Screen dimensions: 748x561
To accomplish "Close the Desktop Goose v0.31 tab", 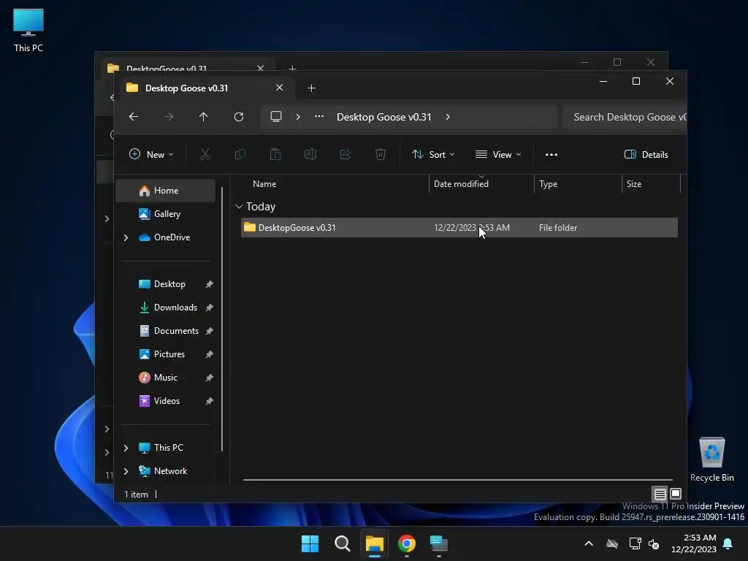I will (280, 88).
